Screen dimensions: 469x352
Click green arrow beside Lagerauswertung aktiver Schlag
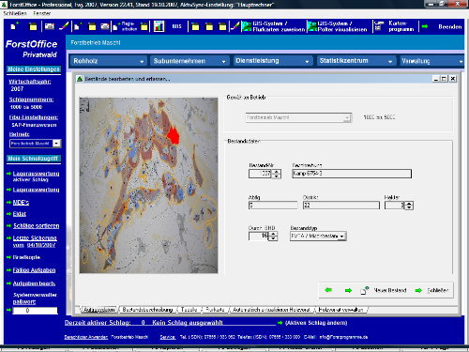point(8,174)
